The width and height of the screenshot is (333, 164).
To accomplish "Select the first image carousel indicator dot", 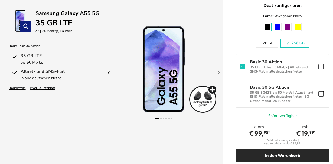I will 157,119.
